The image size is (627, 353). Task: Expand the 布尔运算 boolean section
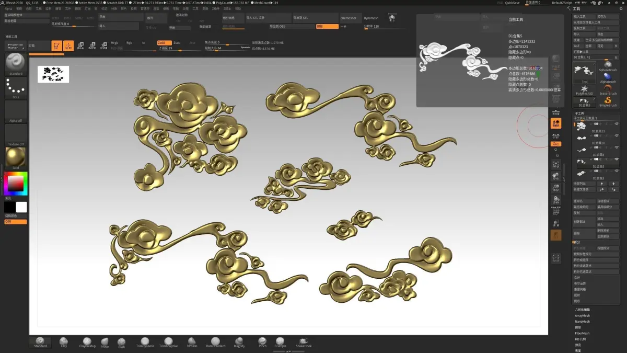click(580, 283)
